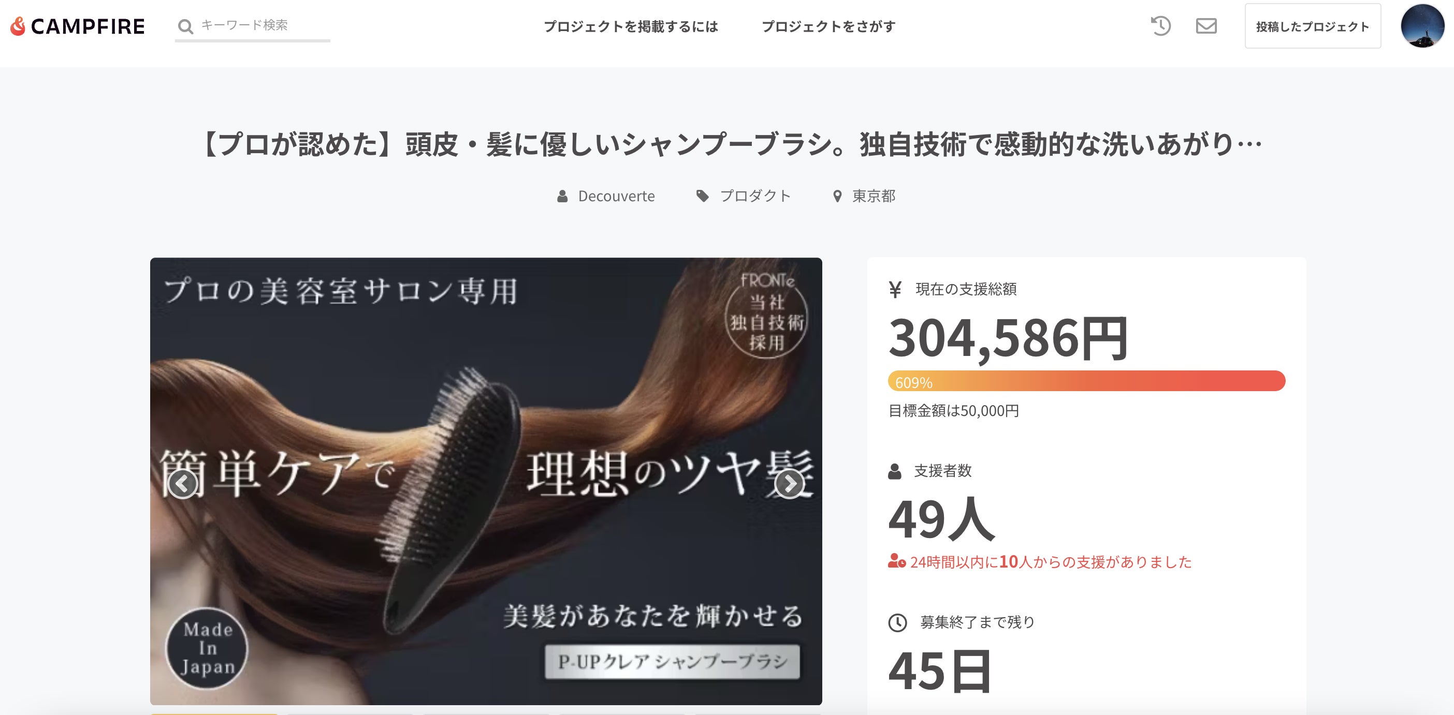Screen dimensions: 1454x715
Task: Advance to the next carousel image
Action: 789,483
